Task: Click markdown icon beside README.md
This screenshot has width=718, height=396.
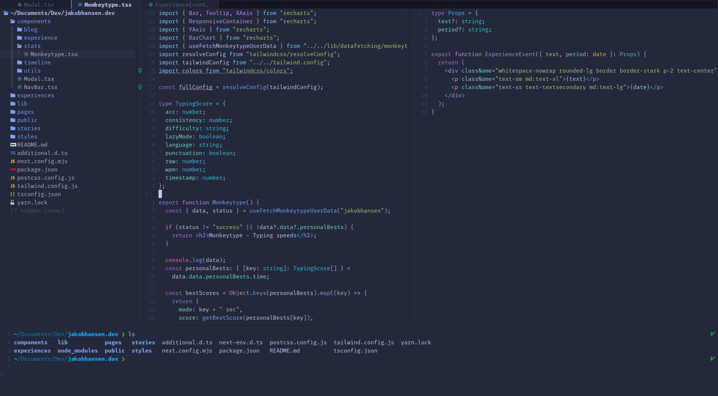Action: (13, 145)
